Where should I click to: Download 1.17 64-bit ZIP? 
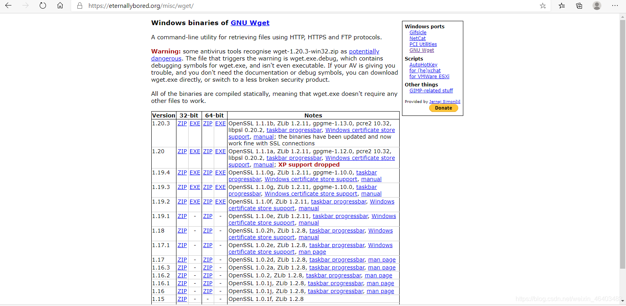point(207,260)
